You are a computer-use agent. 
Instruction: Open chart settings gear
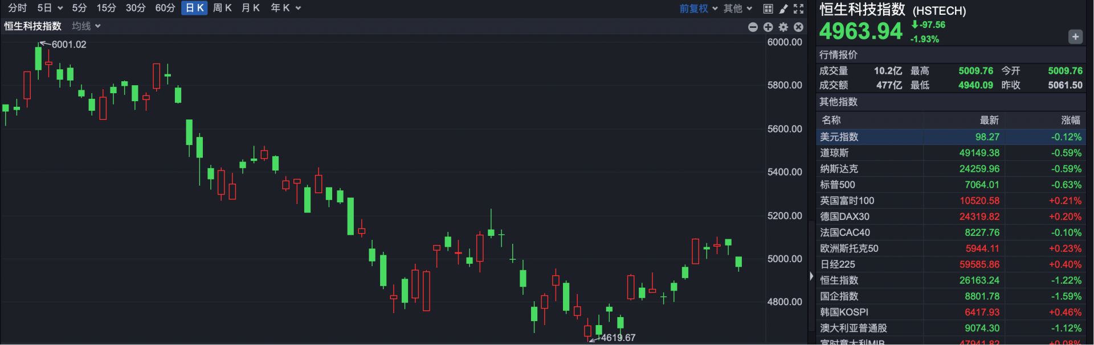tap(783, 27)
